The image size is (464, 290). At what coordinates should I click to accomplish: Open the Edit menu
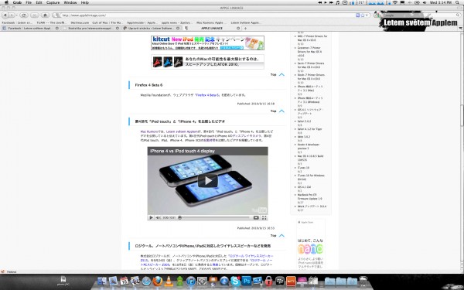[39, 2]
